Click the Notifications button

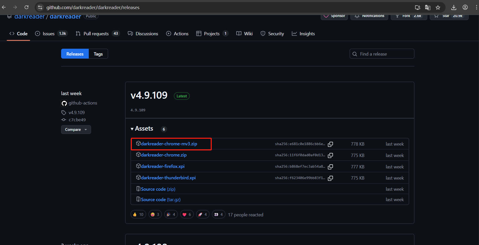369,16
